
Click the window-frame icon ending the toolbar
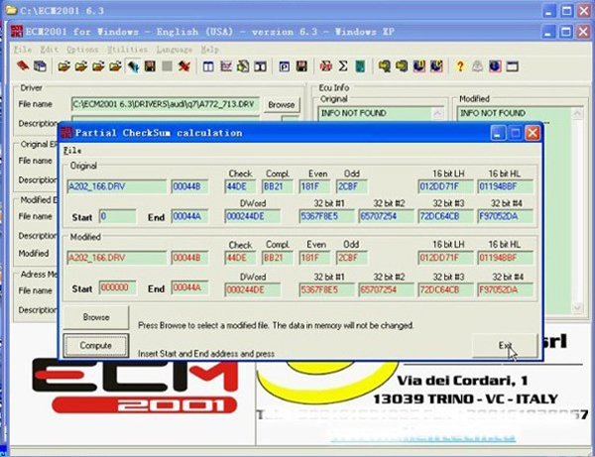(x=513, y=67)
